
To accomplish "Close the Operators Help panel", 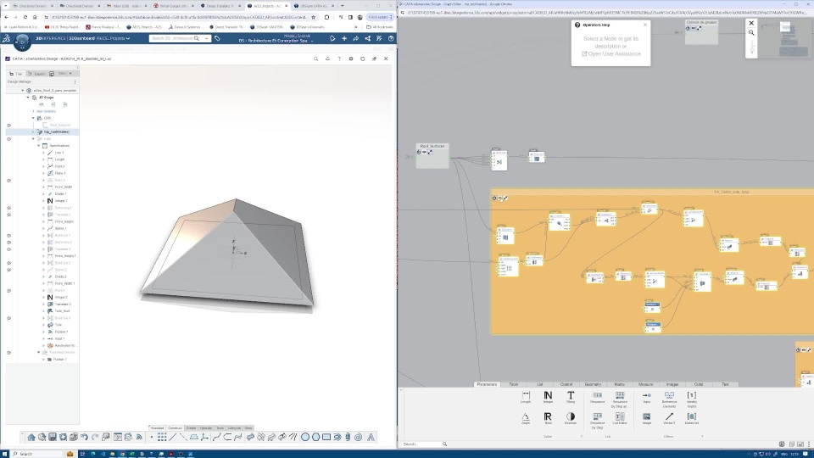I will click(x=645, y=25).
